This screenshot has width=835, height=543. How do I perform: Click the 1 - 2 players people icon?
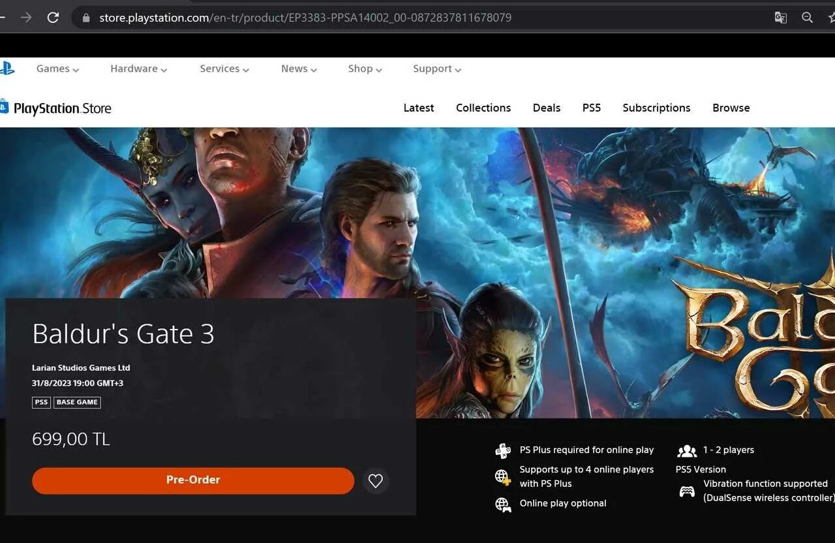pyautogui.click(x=687, y=450)
